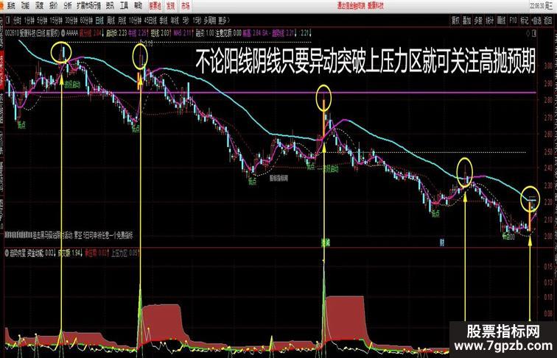The height and width of the screenshot is (358, 557).
Task: Select the 日线 daily period tab
Action: [x=99, y=21]
